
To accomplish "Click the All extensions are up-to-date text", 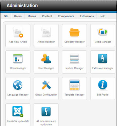I will [x=46, y=123].
